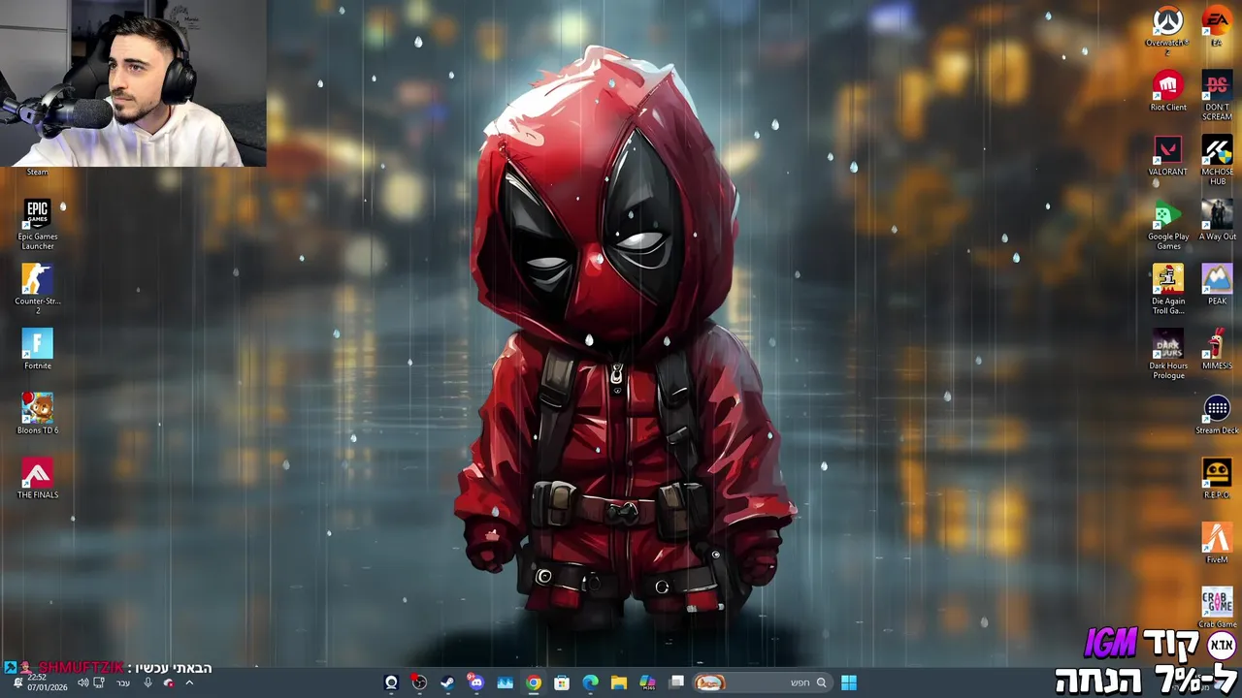Image resolution: width=1242 pixels, height=698 pixels.
Task: Open Microsoft 365 from the taskbar
Action: (x=647, y=682)
